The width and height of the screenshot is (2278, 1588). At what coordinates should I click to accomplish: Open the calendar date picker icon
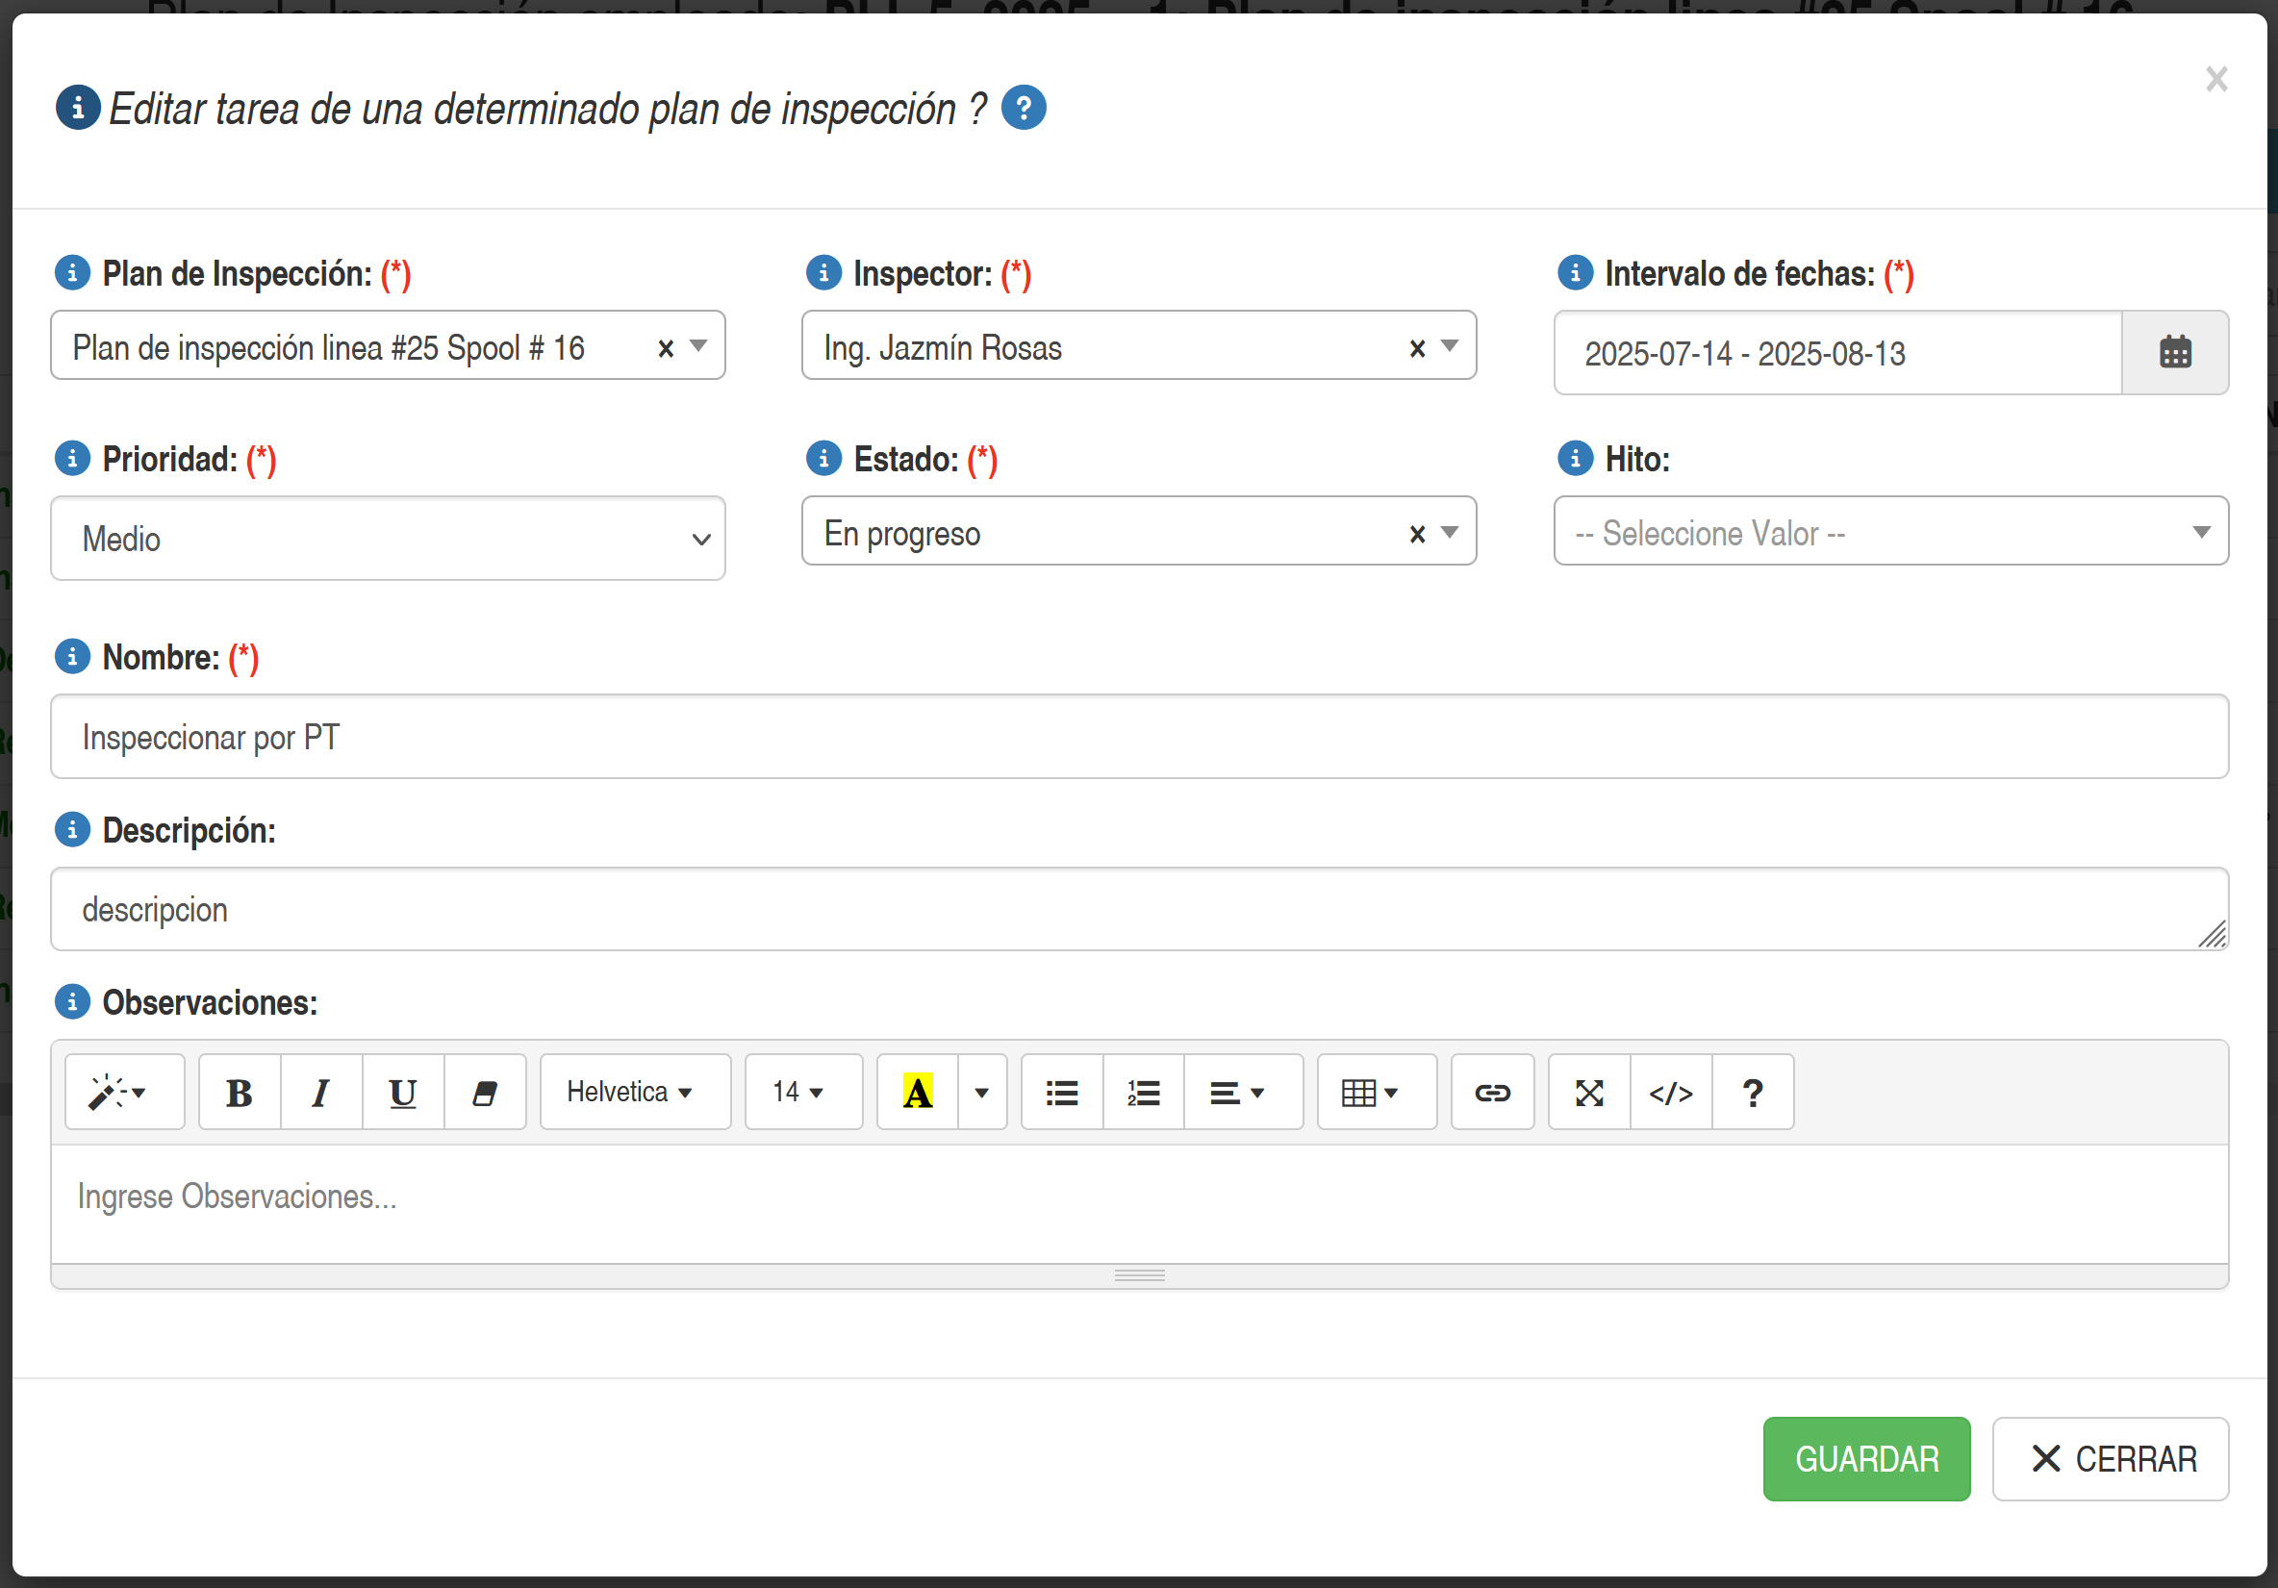coord(2175,352)
